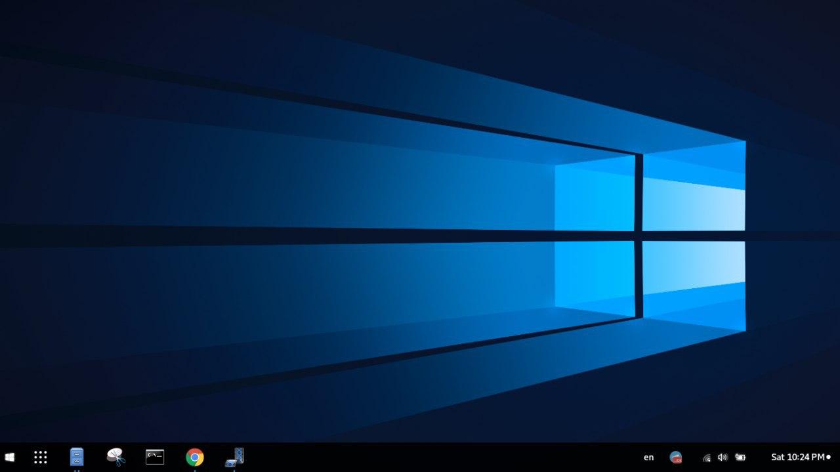
Task: Open the film strip media app
Action: coord(234,457)
